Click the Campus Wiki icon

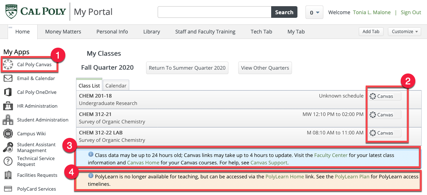pos(8,134)
